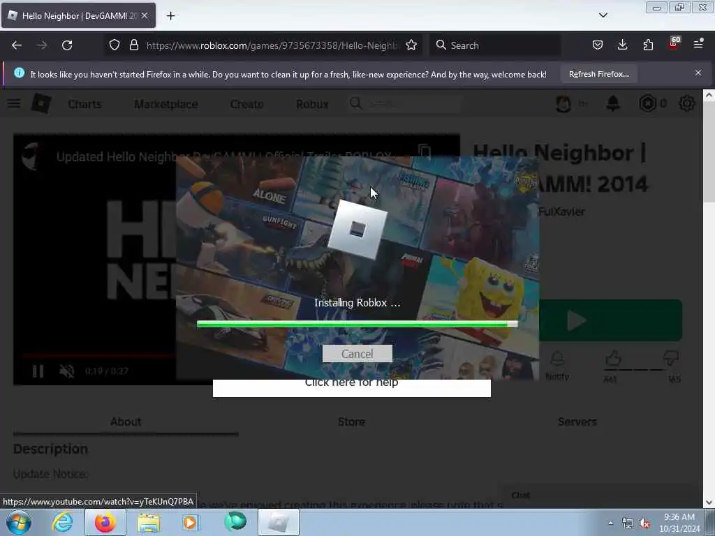
Task: Click the Roblox logo home icon
Action: (x=41, y=103)
